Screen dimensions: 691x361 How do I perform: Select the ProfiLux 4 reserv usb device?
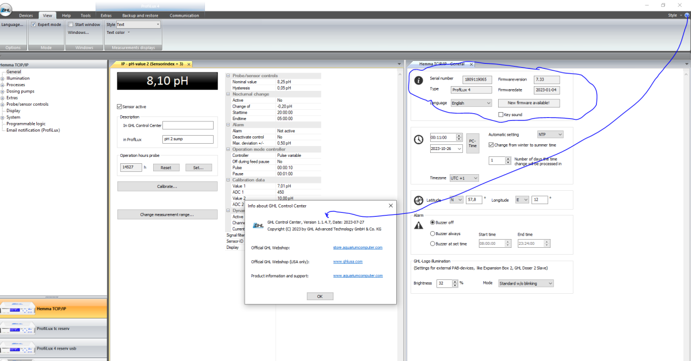(x=54, y=348)
